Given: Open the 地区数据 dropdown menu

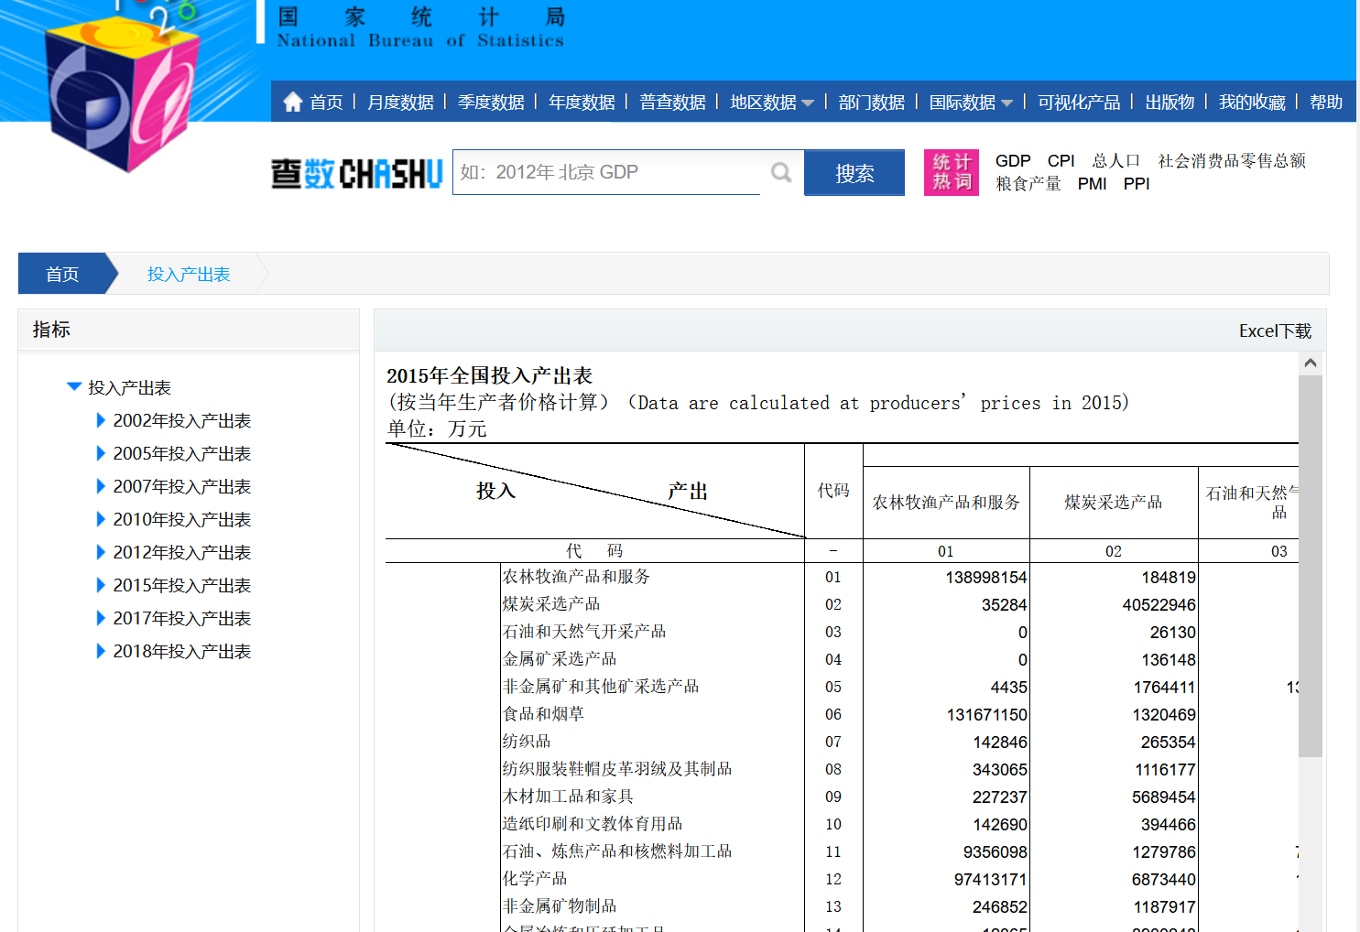Looking at the screenshot, I should point(771,103).
